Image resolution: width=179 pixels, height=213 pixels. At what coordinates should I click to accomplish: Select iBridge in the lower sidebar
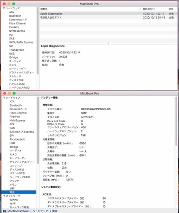click(x=14, y=147)
